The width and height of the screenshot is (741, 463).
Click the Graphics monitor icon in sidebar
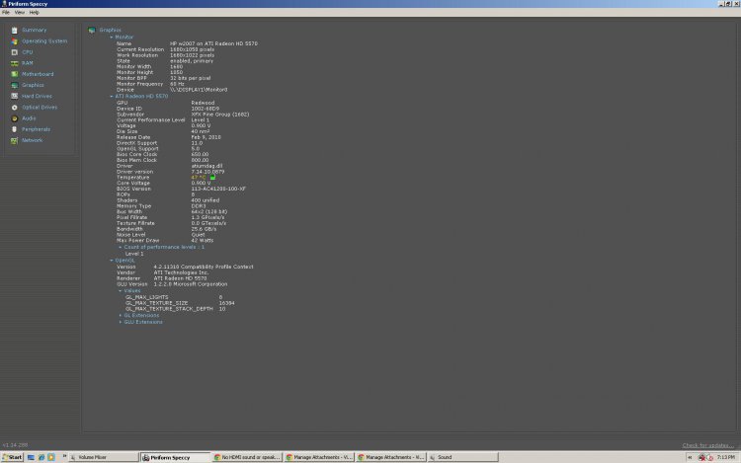14,86
